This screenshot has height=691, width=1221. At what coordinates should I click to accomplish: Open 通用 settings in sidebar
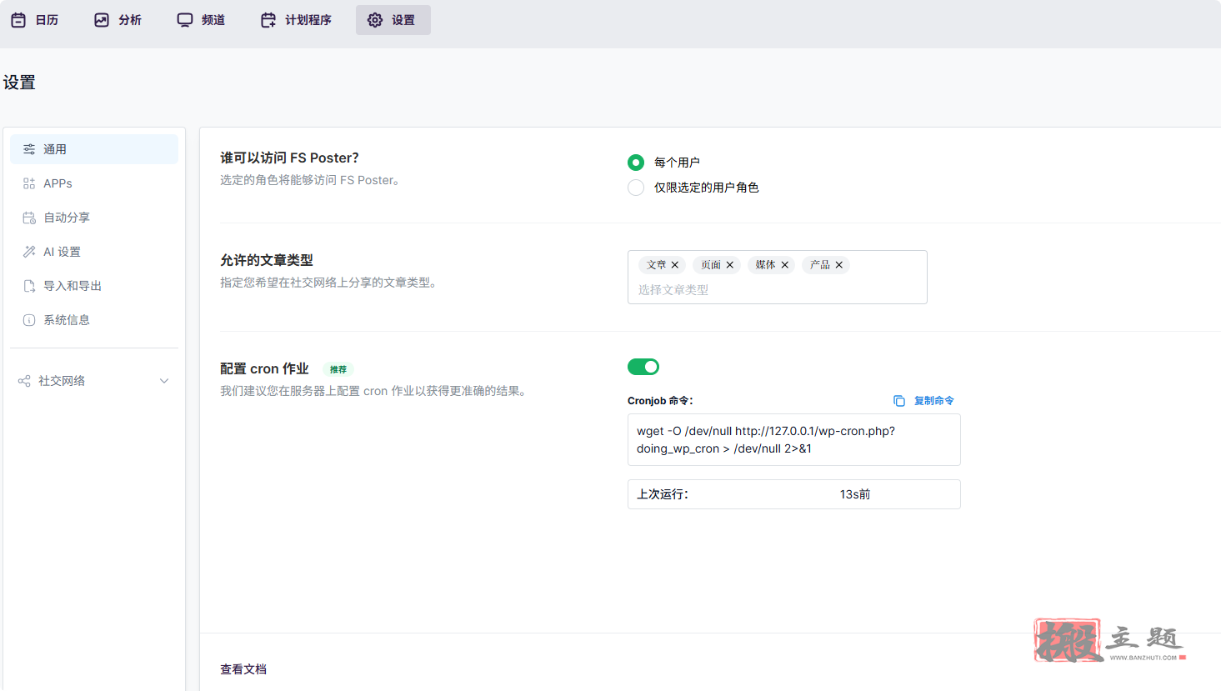pos(94,149)
